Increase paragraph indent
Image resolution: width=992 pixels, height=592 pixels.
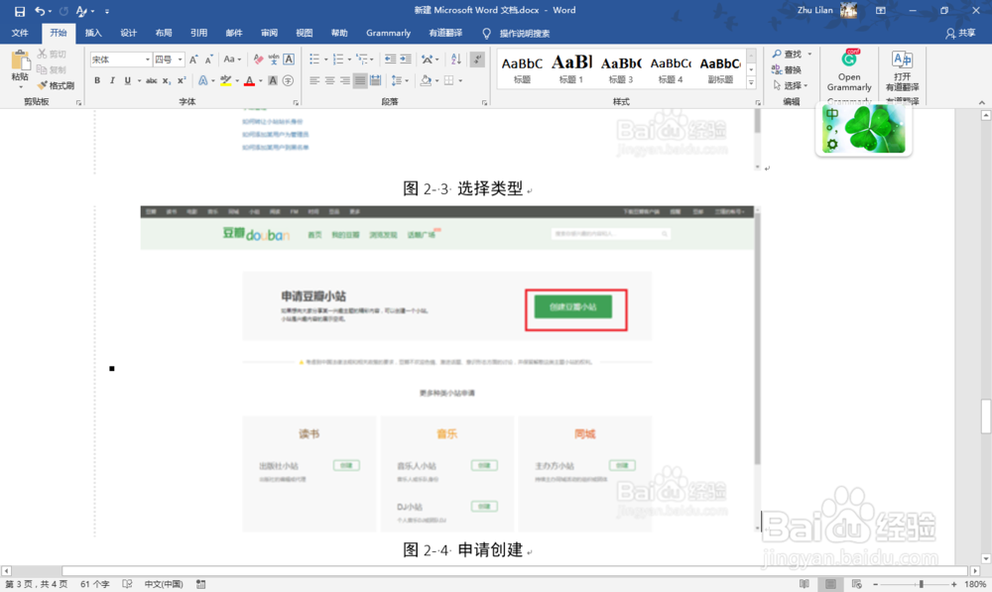[x=406, y=59]
